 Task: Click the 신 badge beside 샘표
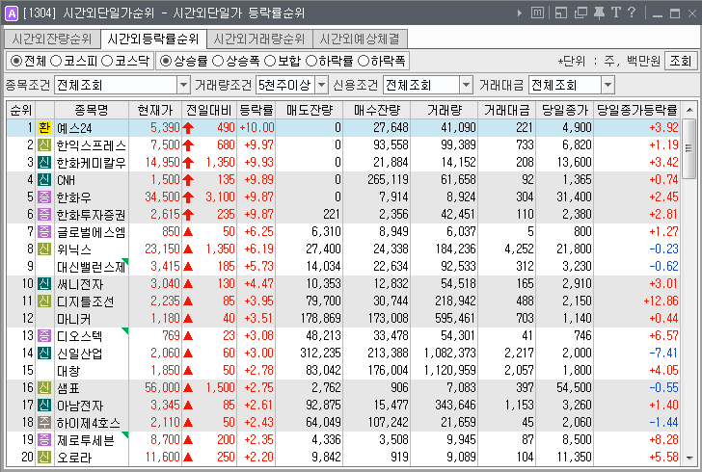pos(44,388)
